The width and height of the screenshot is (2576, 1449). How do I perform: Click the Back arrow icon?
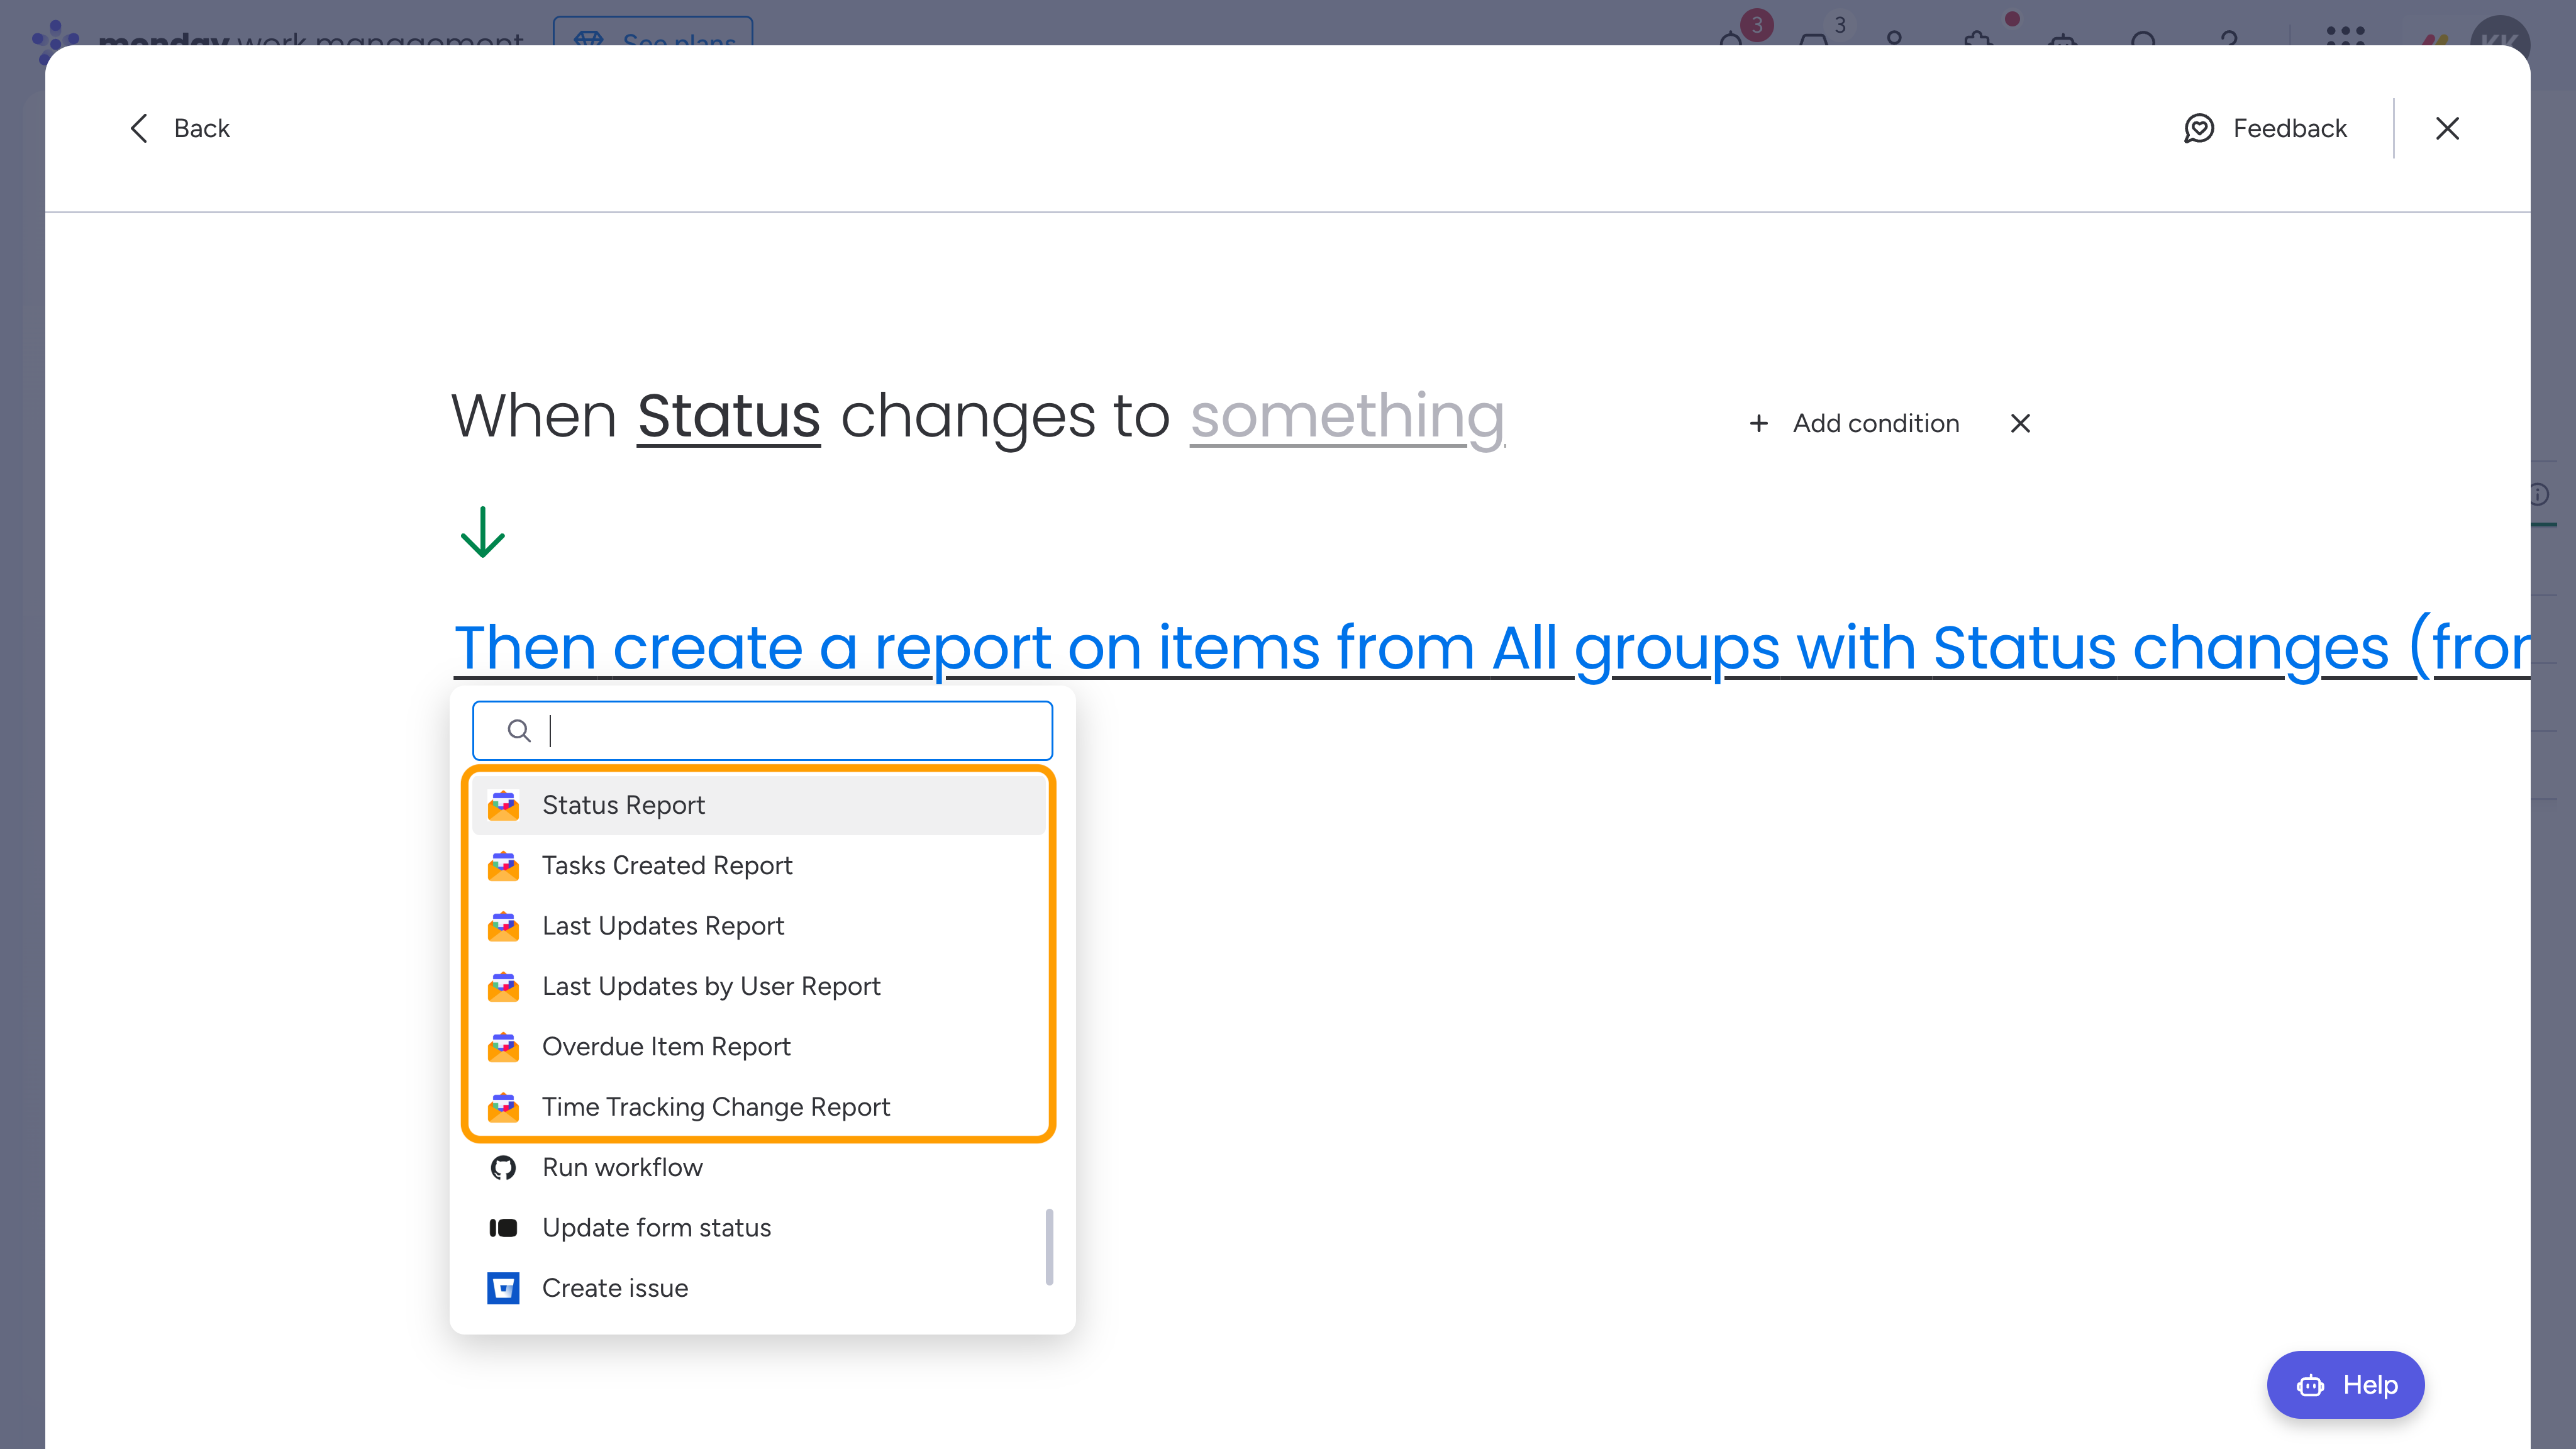click(139, 128)
